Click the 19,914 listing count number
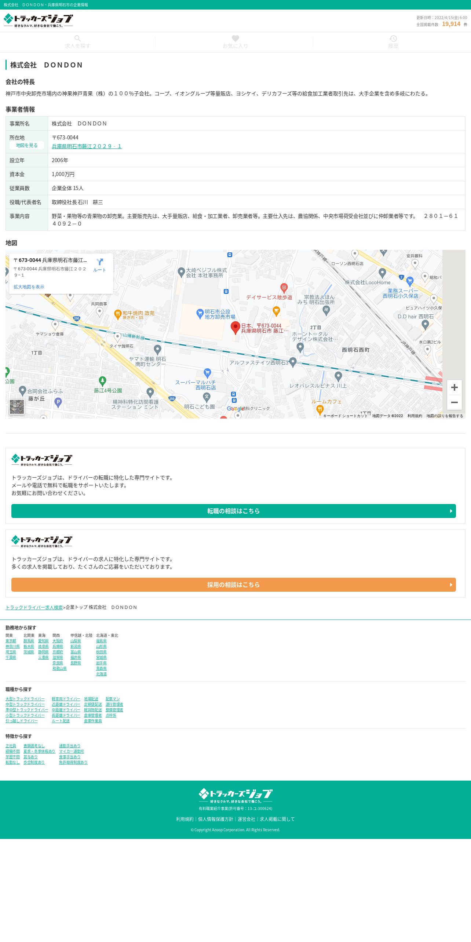The image size is (471, 942). 451,24
